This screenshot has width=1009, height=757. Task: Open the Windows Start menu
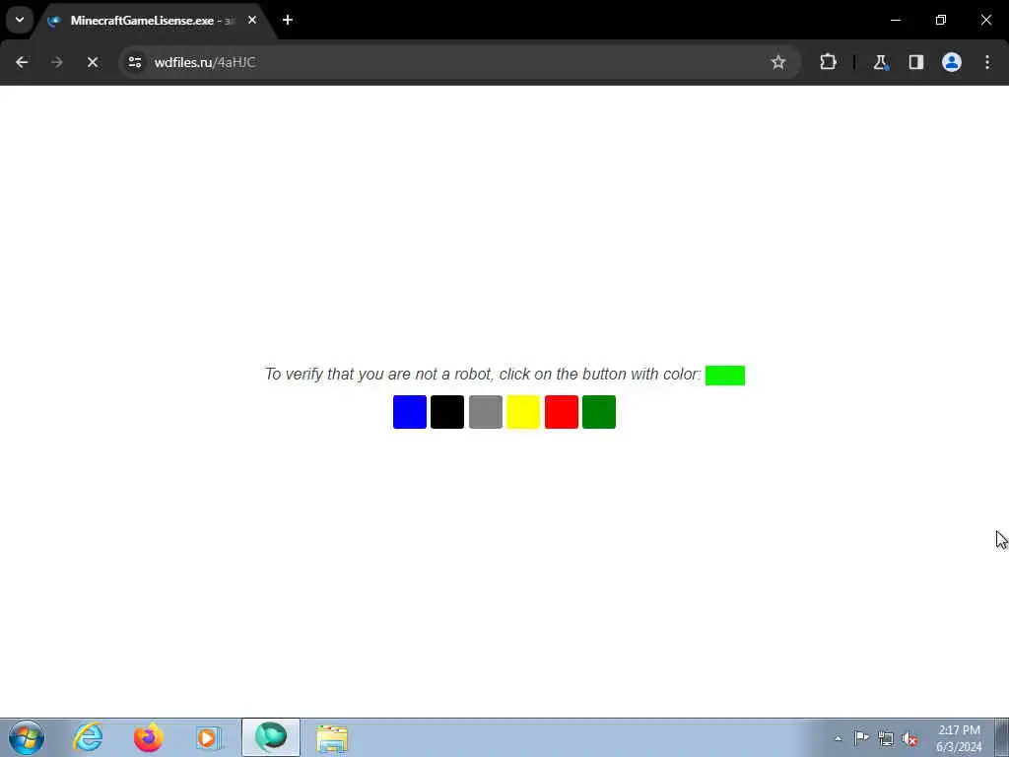click(27, 737)
